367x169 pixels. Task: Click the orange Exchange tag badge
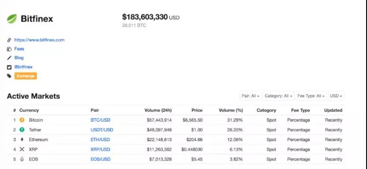[x=26, y=76]
